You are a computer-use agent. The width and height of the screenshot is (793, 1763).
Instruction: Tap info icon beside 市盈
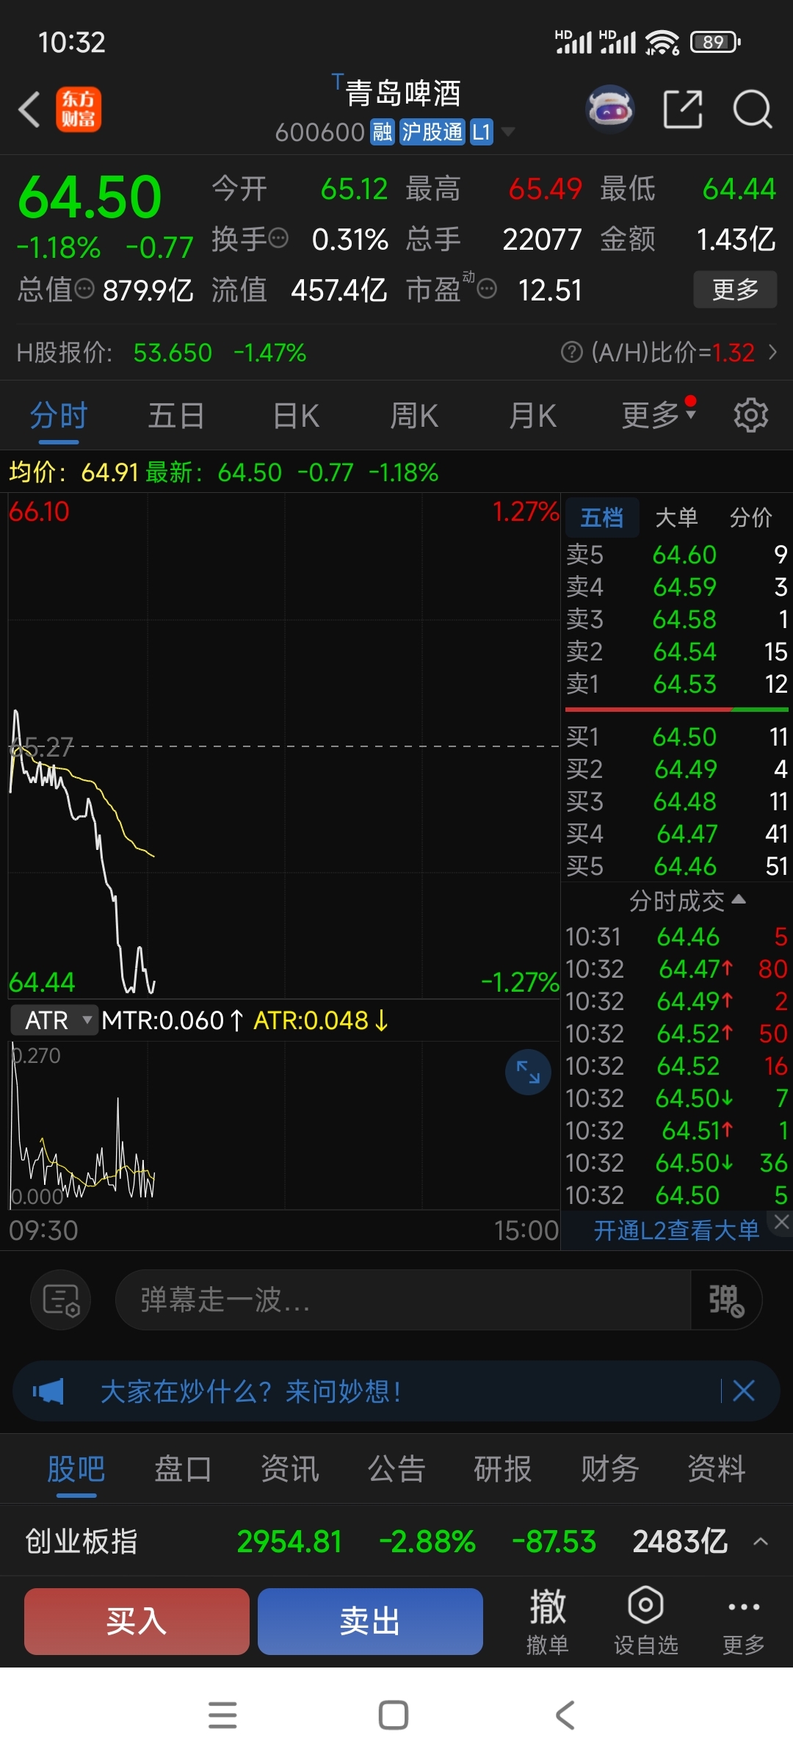487,289
